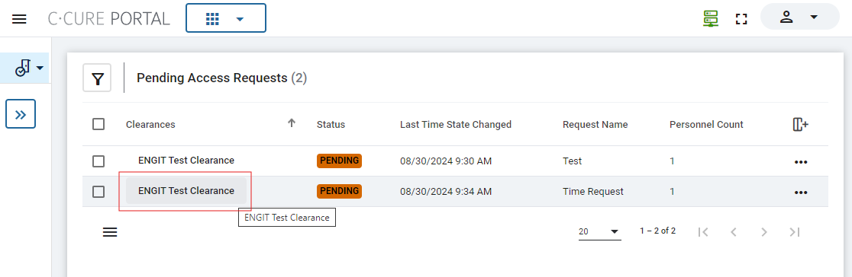
Task: Click the Status column header
Action: pos(331,124)
